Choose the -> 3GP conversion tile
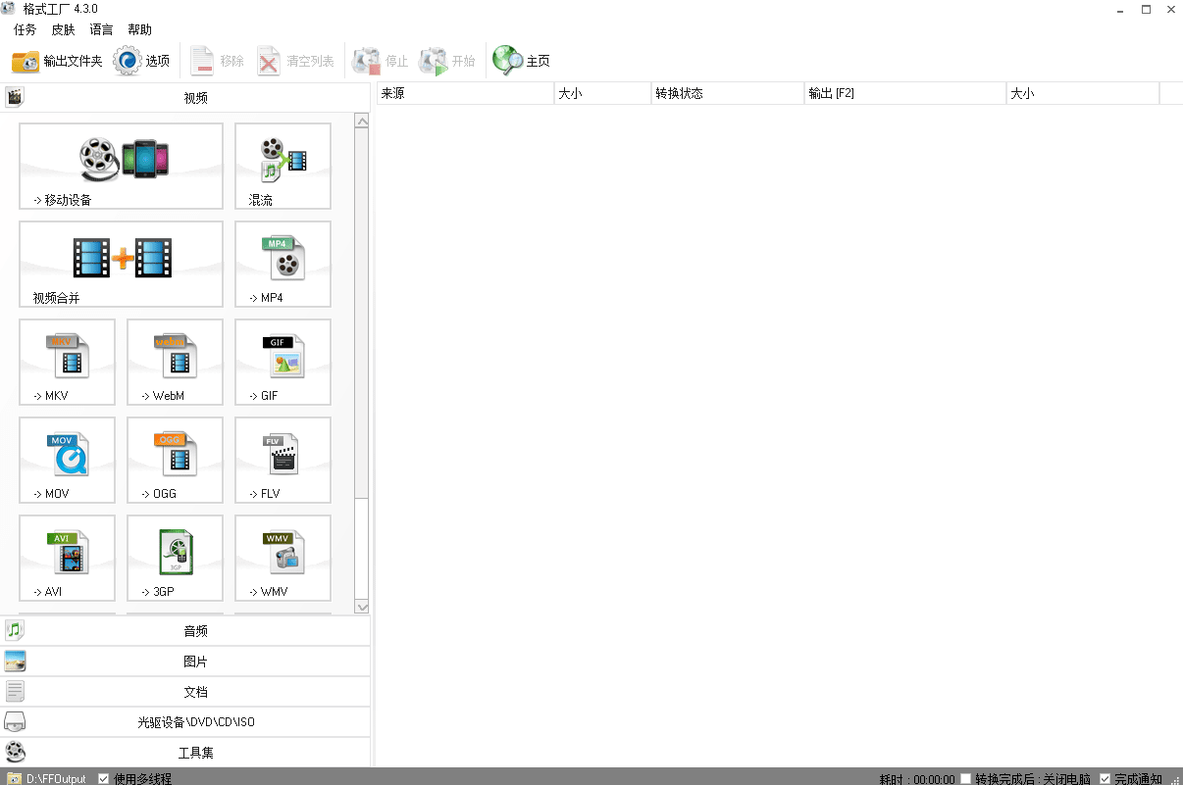This screenshot has width=1183, height=785. [175, 558]
